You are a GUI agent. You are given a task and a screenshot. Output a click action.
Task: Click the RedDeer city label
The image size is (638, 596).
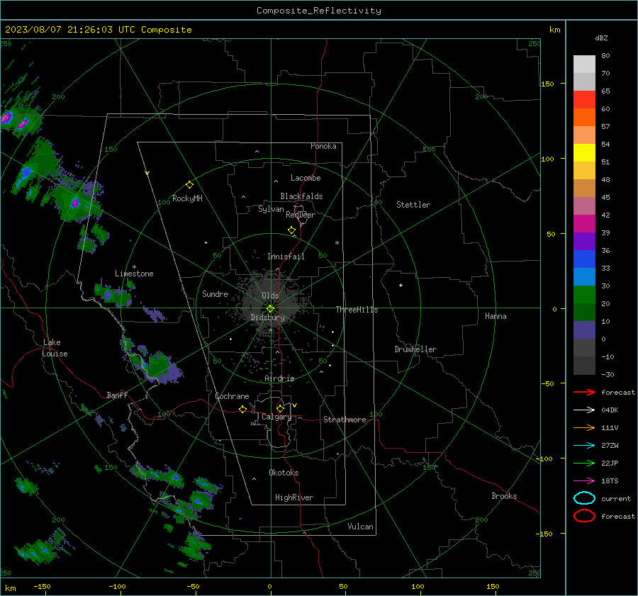click(x=301, y=215)
